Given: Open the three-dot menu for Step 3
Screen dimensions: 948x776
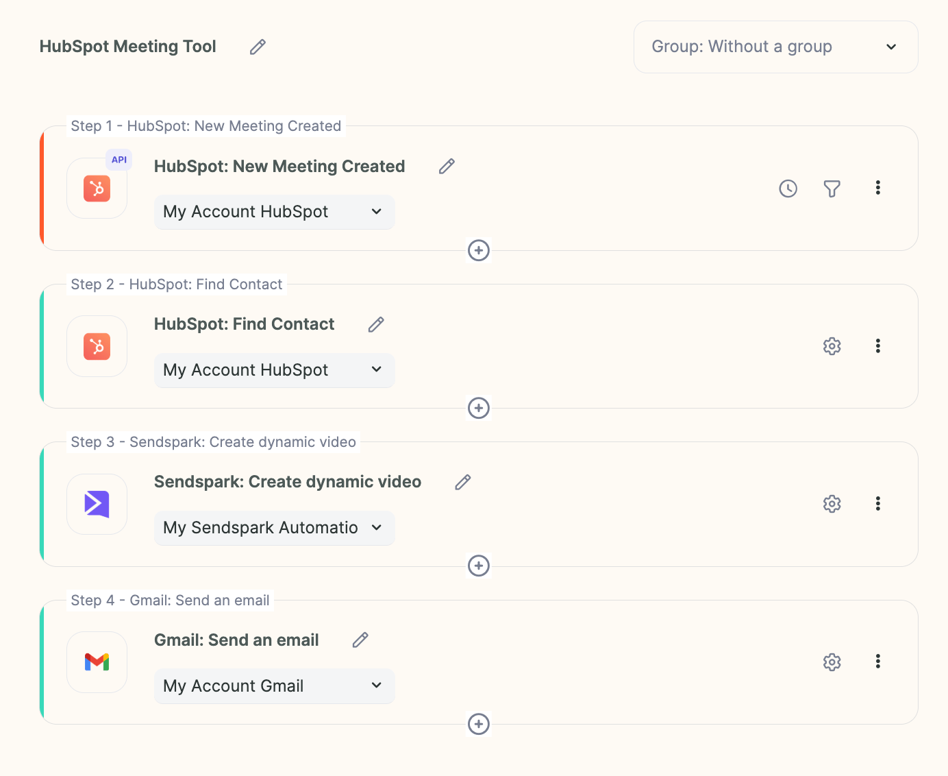Looking at the screenshot, I should 877,503.
